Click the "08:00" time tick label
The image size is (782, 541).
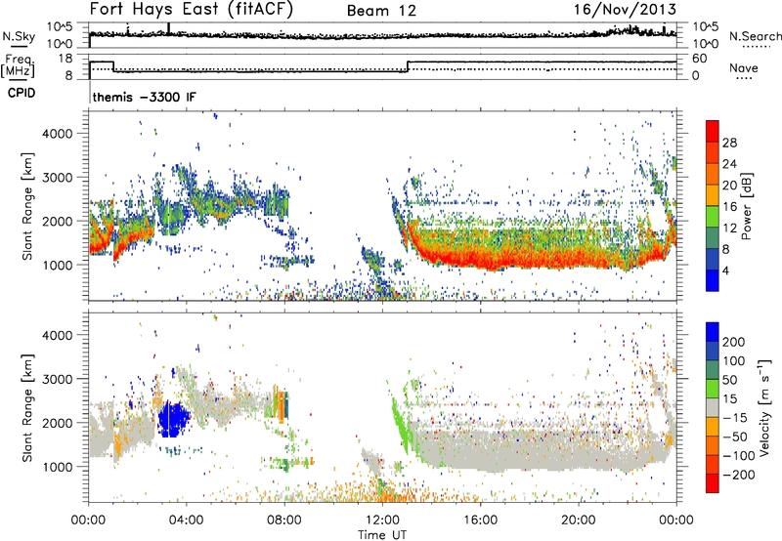pyautogui.click(x=283, y=520)
